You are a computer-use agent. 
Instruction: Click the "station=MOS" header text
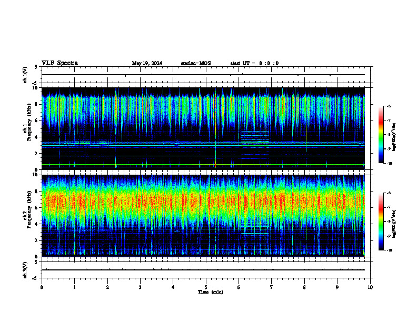point(196,63)
